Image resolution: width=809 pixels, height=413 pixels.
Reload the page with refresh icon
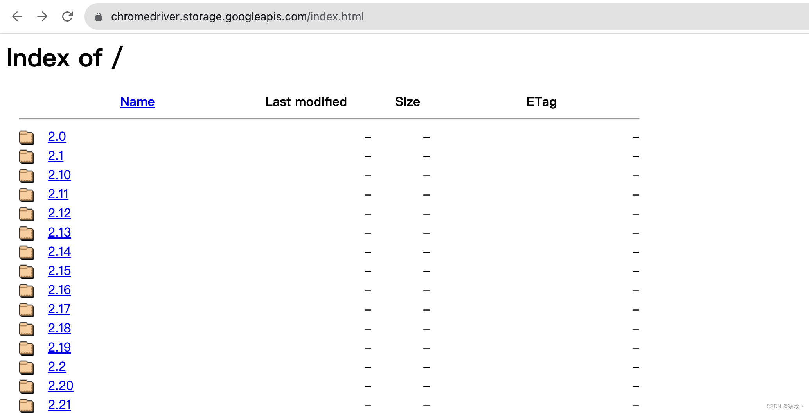click(x=67, y=16)
